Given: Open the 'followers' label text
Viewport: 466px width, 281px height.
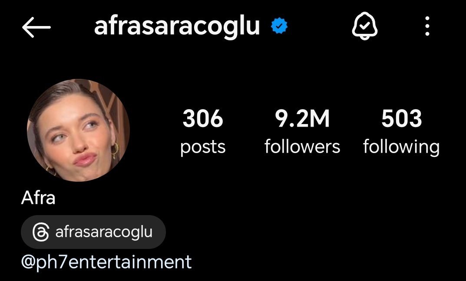Looking at the screenshot, I should coord(302,147).
